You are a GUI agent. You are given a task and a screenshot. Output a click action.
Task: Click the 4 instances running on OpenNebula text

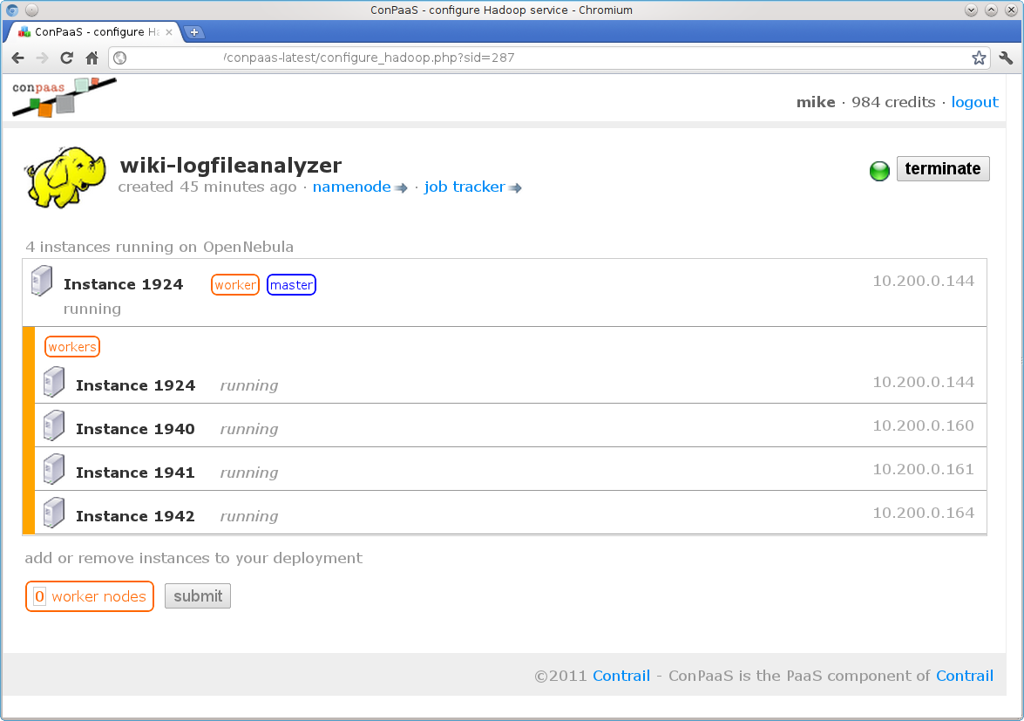pos(159,247)
